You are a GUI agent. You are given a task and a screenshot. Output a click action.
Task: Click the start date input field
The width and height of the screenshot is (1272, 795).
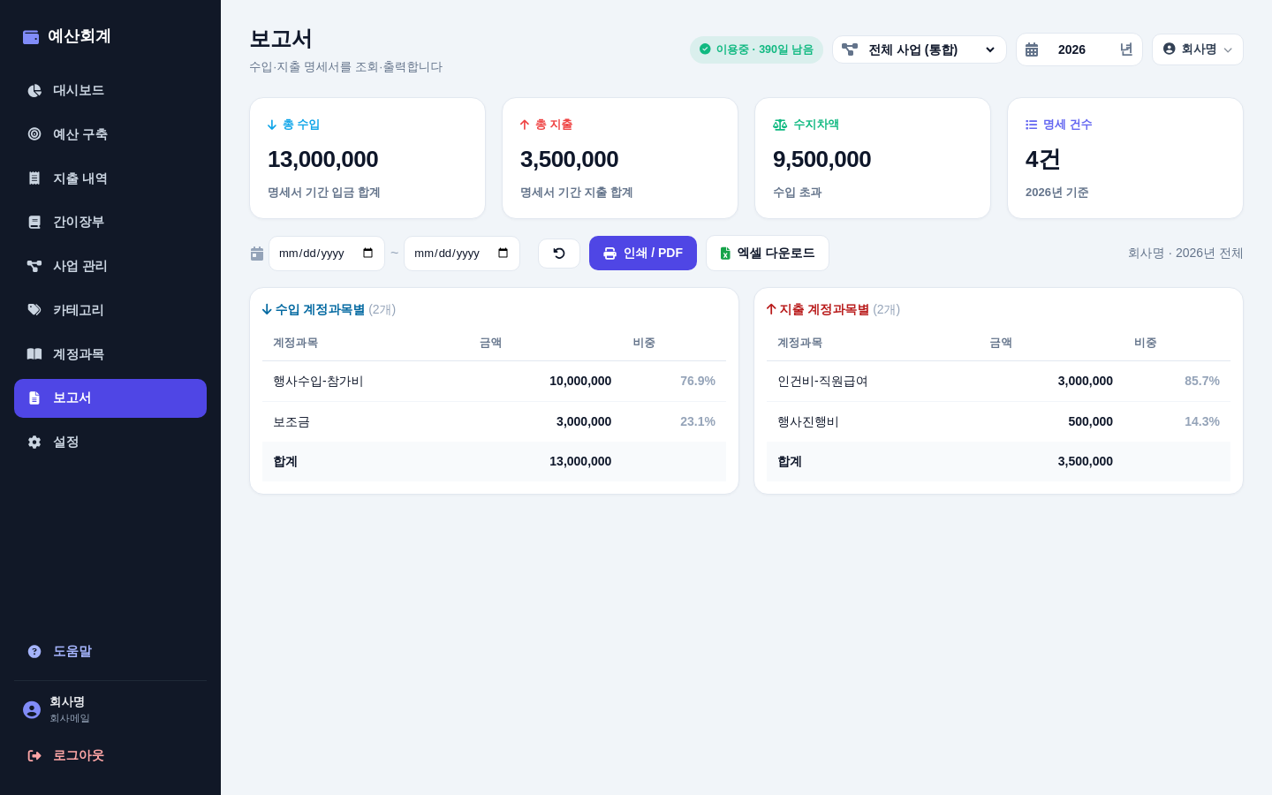tap(327, 254)
